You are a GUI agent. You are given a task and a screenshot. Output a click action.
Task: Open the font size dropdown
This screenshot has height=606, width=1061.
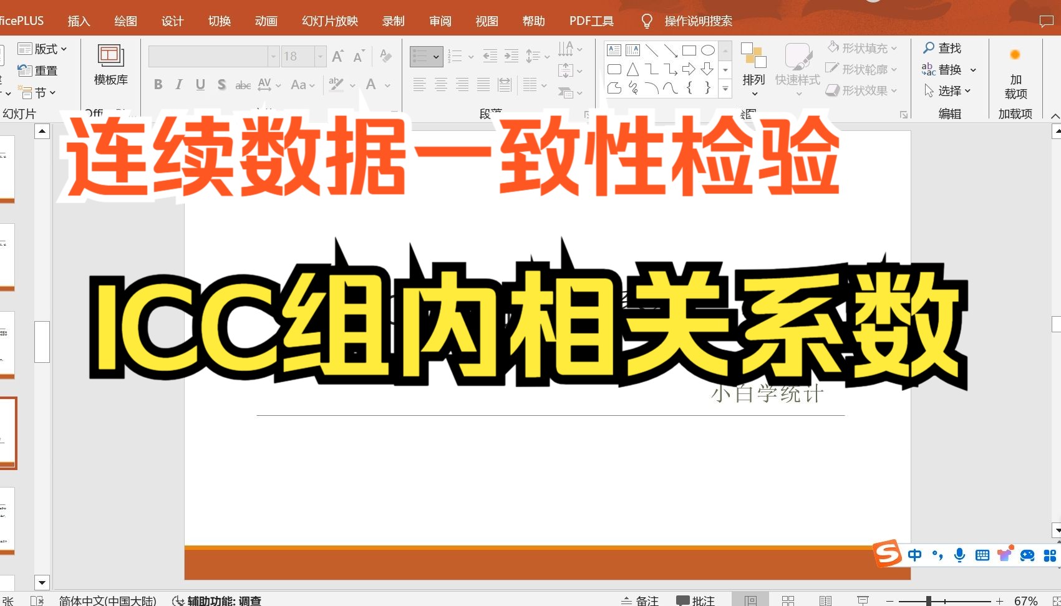[x=320, y=57]
